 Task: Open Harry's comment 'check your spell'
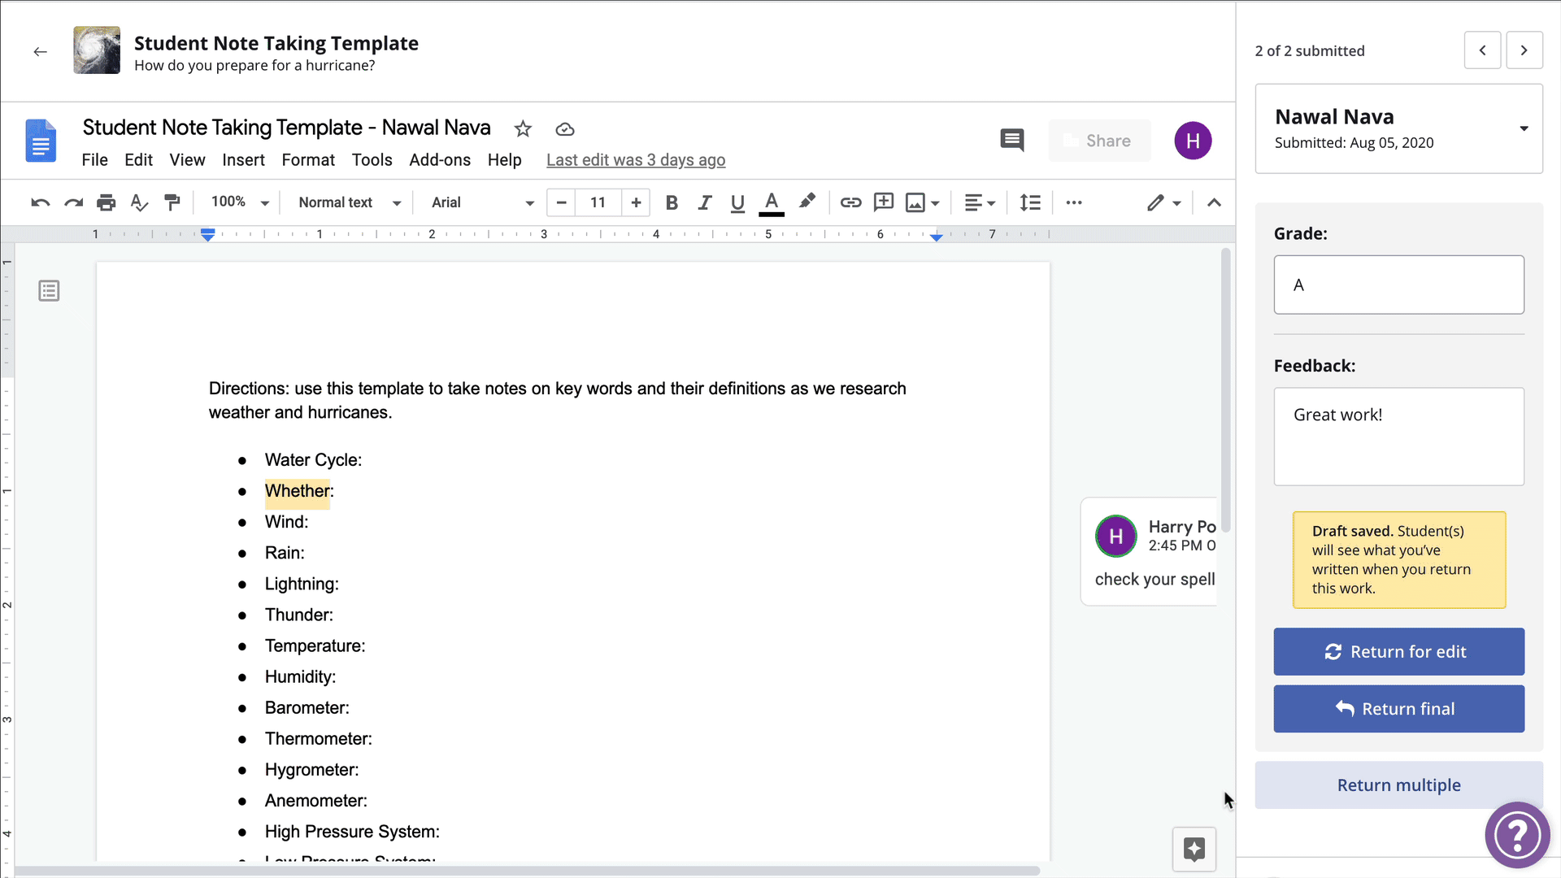pos(1150,553)
